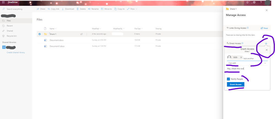The image size is (275, 119).
Task: Open the app launcher waffle icon
Action: pyautogui.click(x=3, y=2)
